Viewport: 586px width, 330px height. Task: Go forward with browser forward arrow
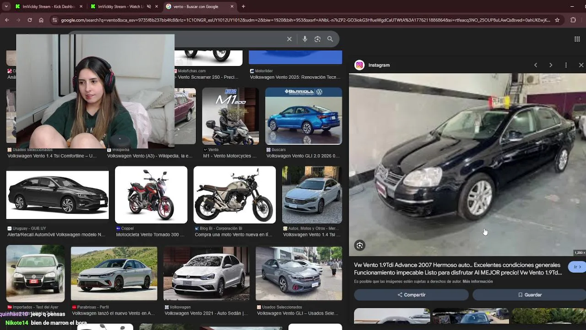click(18, 20)
